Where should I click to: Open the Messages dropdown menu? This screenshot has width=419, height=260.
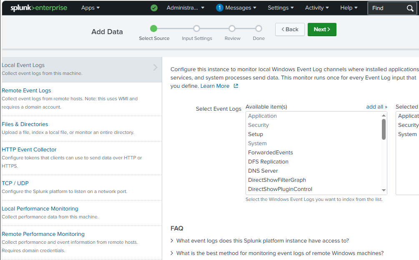coord(241,8)
